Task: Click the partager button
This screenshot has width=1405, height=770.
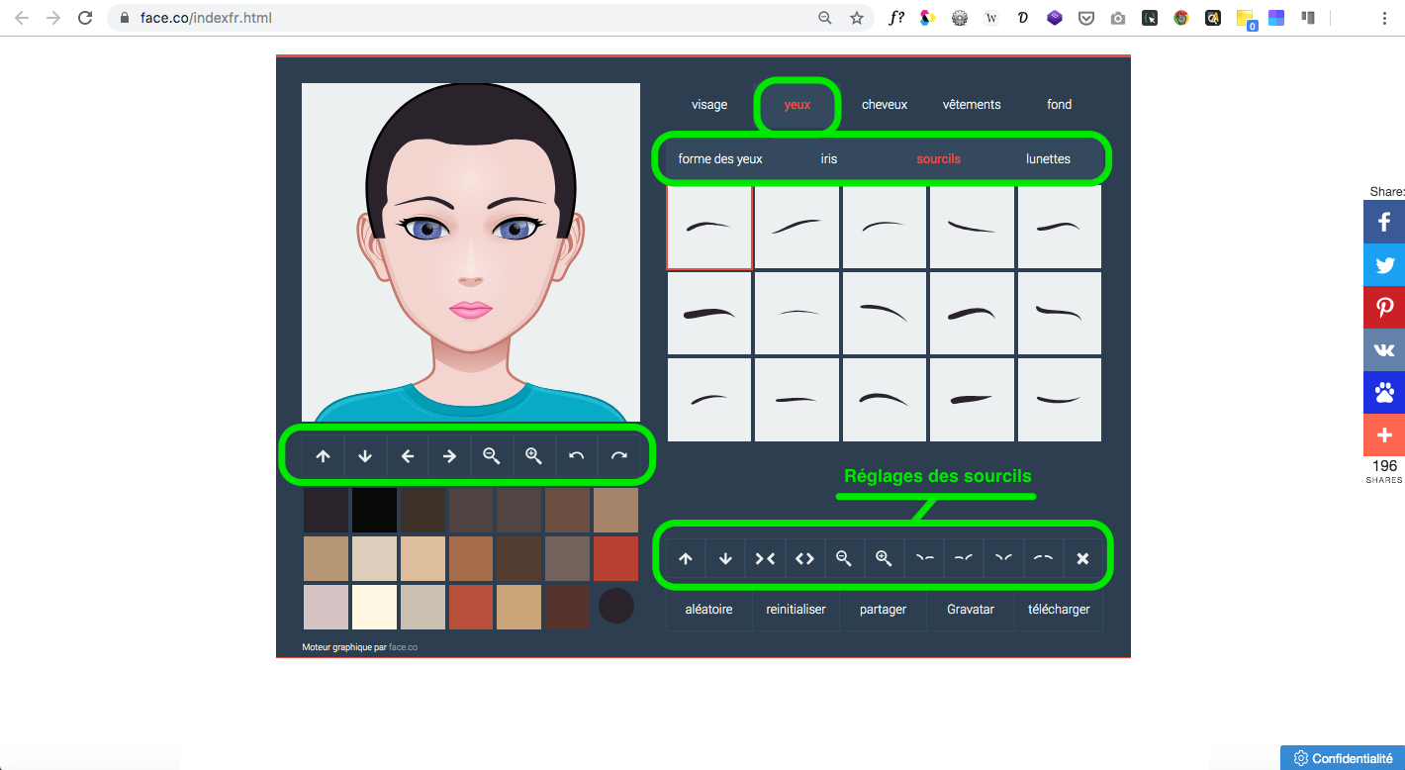Action: click(x=884, y=610)
